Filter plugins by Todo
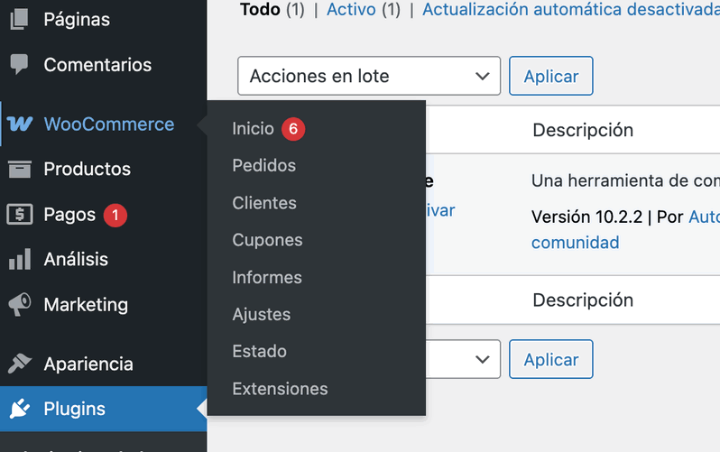The height and width of the screenshot is (452, 720). [261, 9]
